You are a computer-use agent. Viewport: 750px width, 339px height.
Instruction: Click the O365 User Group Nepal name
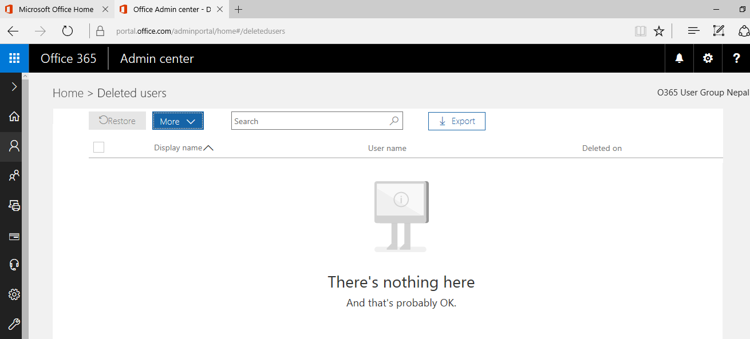[703, 93]
